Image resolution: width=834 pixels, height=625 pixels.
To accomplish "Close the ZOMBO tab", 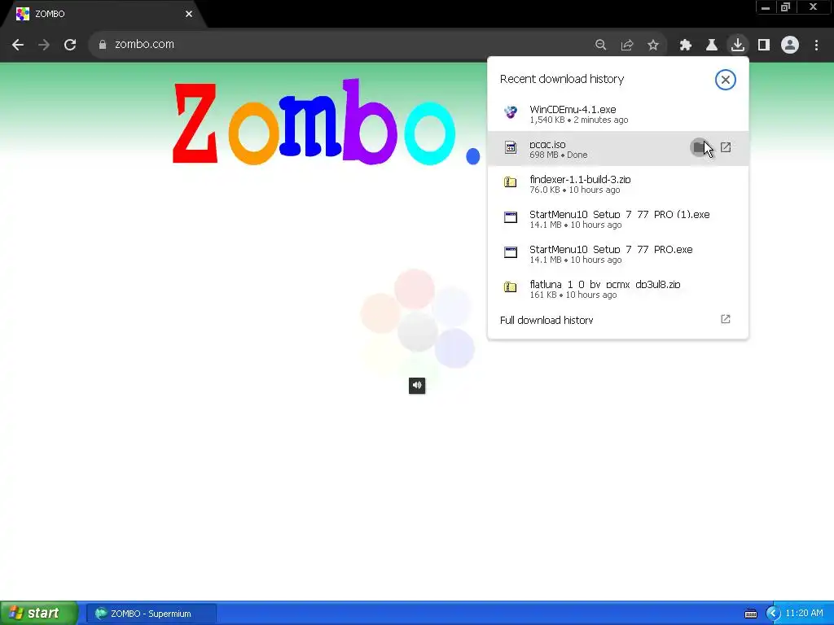I will [189, 14].
